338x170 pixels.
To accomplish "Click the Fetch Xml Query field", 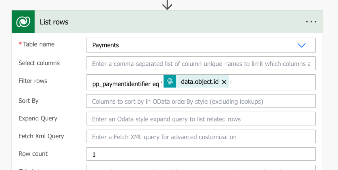I will pos(201,137).
